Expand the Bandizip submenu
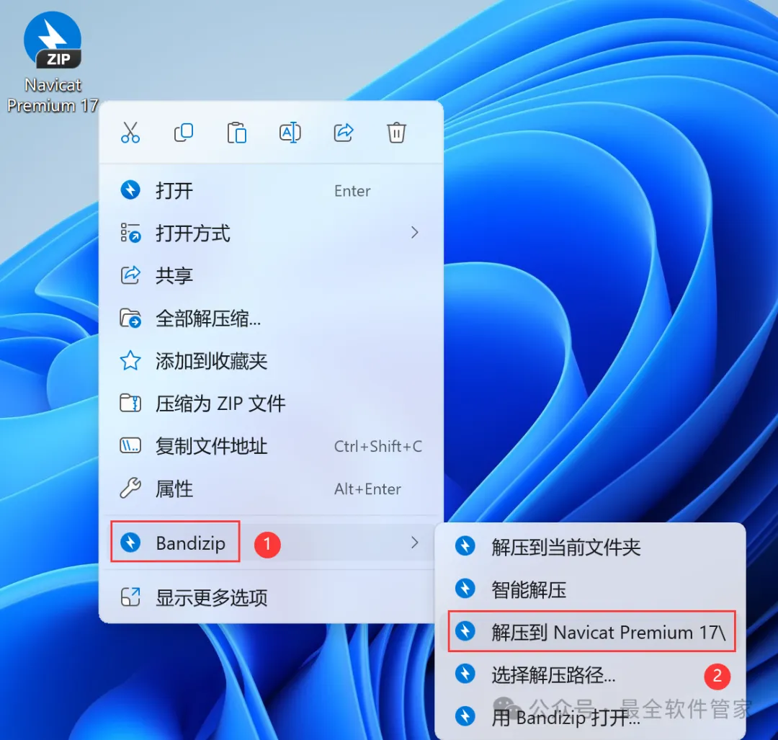 pos(271,543)
